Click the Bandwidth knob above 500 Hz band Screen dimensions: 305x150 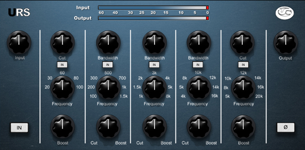tap(108, 42)
